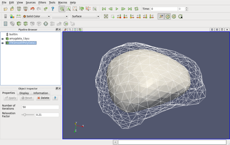This screenshot has width=230, height=145.
Task: Switch to the Display tab
Action: tap(24, 93)
